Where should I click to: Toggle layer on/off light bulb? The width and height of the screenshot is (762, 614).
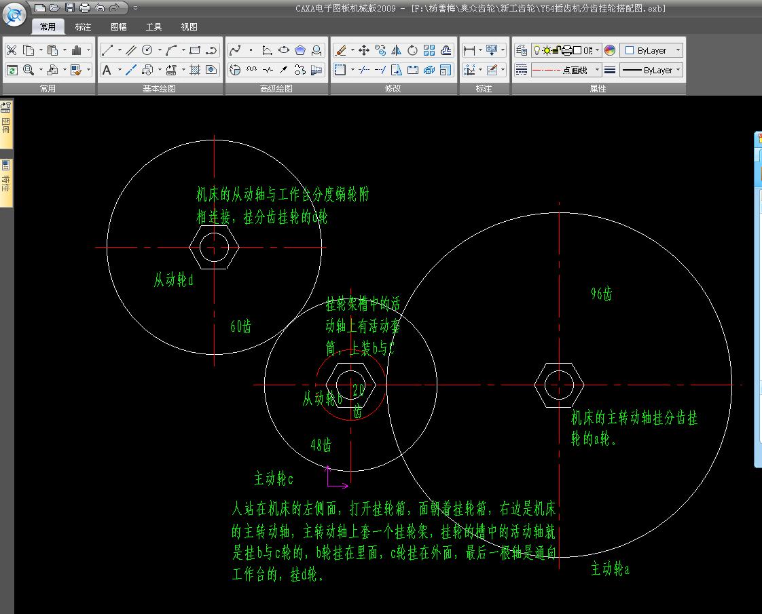[537, 50]
